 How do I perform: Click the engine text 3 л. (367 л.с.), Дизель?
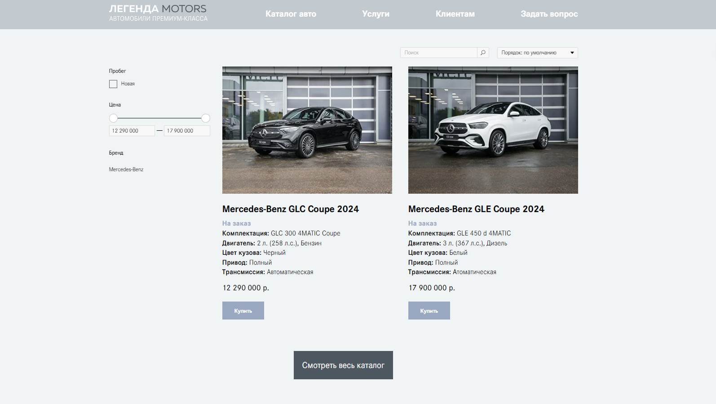(475, 243)
